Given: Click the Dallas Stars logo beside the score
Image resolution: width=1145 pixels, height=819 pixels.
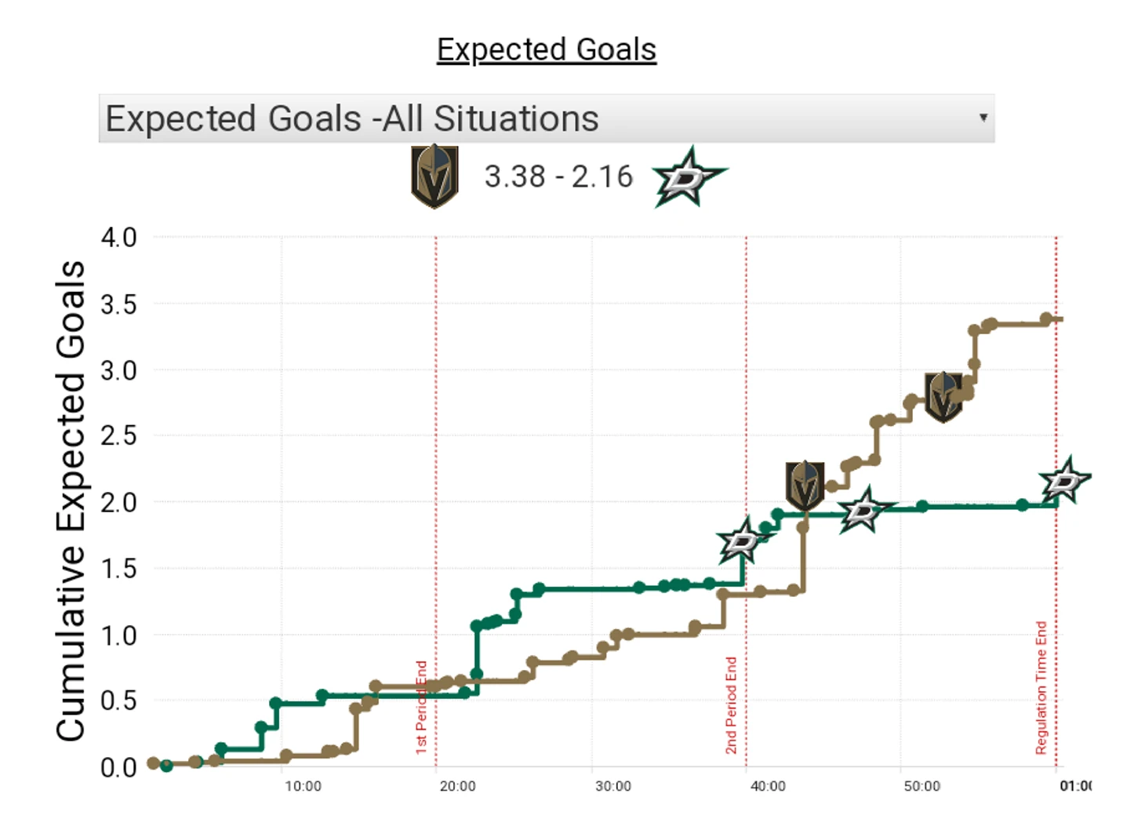Looking at the screenshot, I should (689, 178).
